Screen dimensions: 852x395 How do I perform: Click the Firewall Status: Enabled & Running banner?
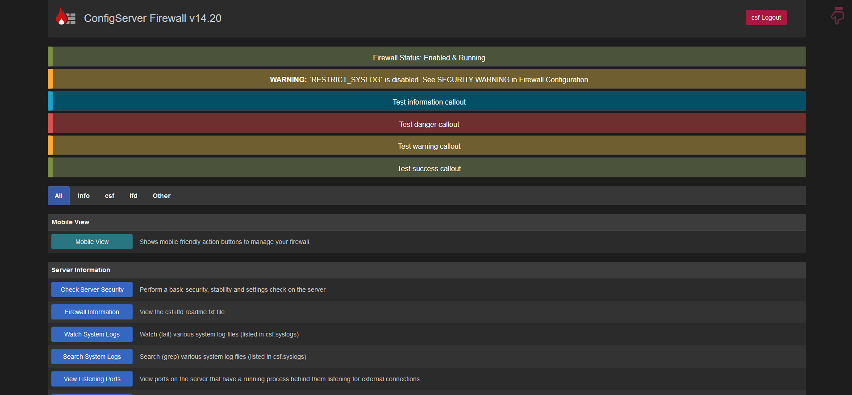coord(427,57)
